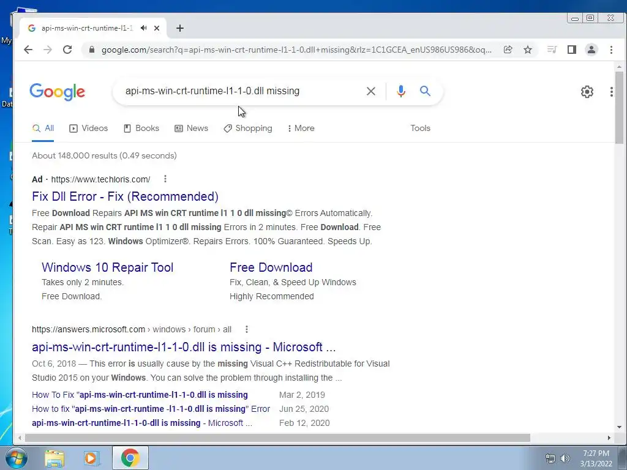Open options dots next to techloris ad
Screen dimensions: 627x470
[165, 179]
